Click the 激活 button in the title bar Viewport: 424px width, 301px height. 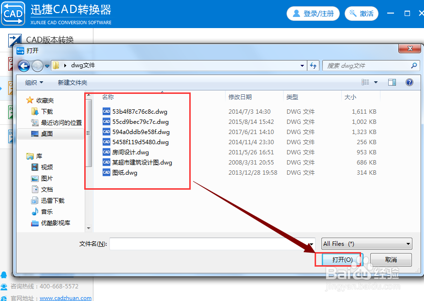pyautogui.click(x=361, y=13)
